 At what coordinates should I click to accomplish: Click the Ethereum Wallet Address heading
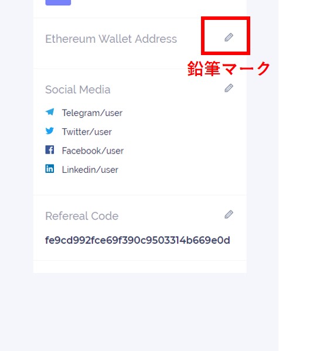tap(111, 39)
